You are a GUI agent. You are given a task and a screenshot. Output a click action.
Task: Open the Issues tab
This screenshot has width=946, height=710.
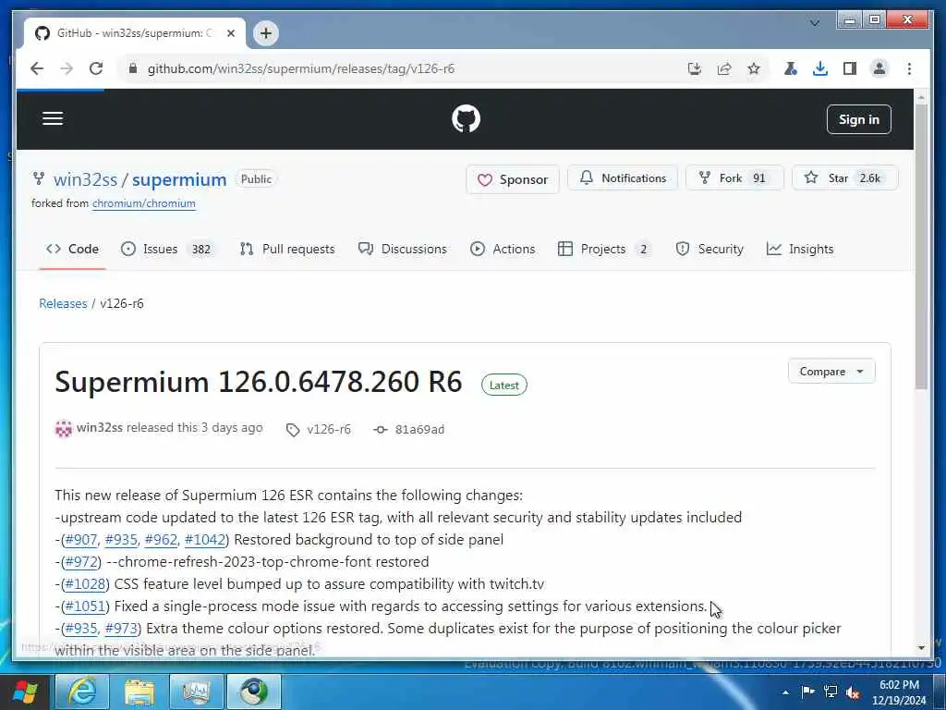click(x=168, y=249)
